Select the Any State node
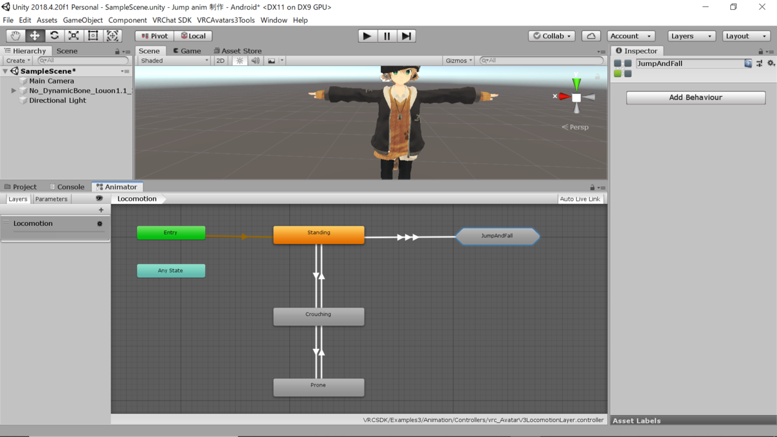Screen dimensions: 777x437 pyautogui.click(x=171, y=271)
